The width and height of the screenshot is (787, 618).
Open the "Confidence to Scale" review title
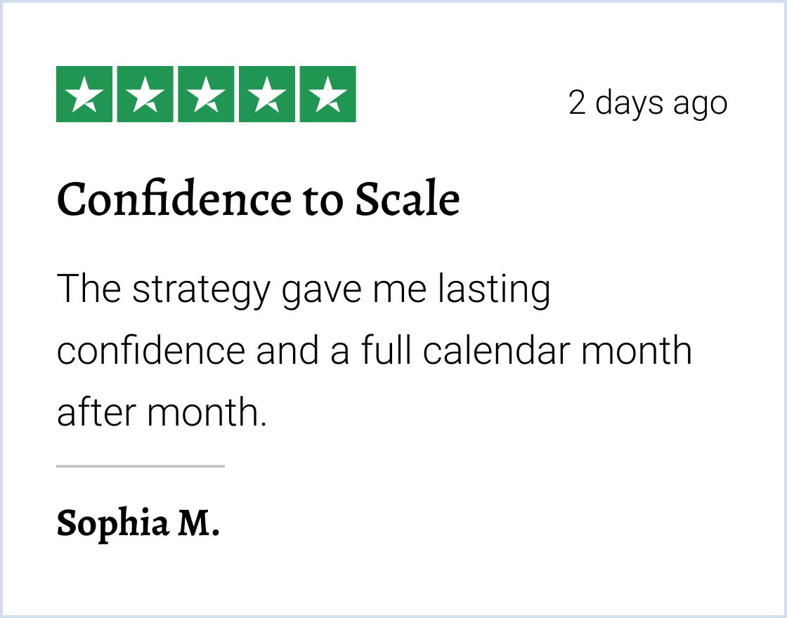[x=258, y=199]
